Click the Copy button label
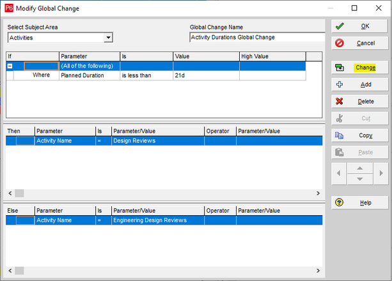The width and height of the screenshot is (392, 281). coord(366,135)
